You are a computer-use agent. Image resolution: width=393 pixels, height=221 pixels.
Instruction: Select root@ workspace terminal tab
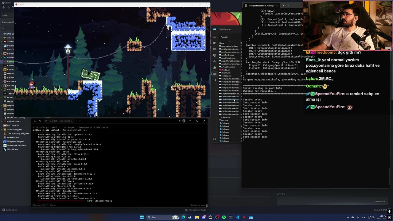[261, 6]
